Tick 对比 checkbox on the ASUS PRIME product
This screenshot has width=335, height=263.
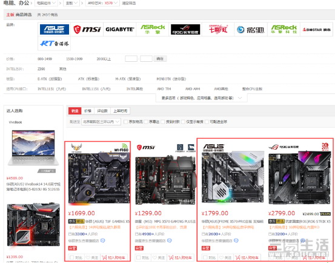click(205, 258)
